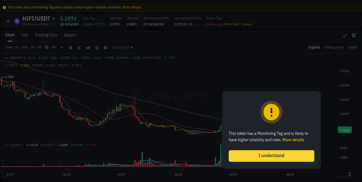Viewport: 362px width, 182px height.
Task: Expand the chart to fullscreen
Action: [345, 35]
